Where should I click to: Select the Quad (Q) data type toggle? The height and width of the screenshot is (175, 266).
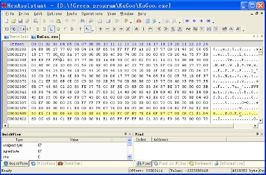(x=58, y=29)
